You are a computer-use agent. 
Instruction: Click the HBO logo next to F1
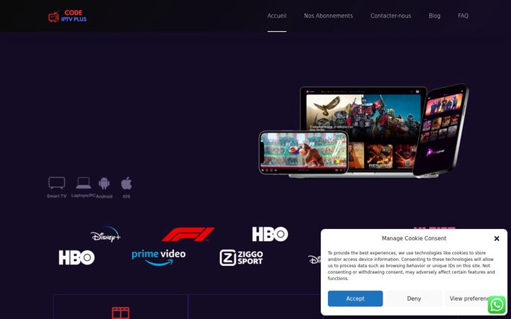pos(270,234)
